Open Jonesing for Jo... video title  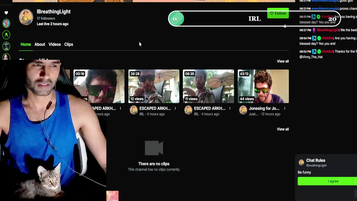coord(264,108)
